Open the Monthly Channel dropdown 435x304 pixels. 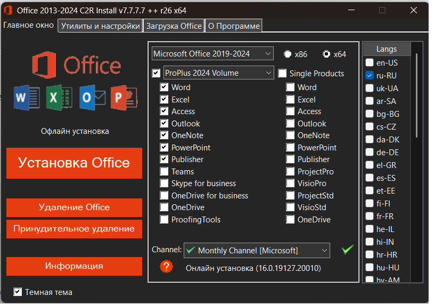pos(257,250)
